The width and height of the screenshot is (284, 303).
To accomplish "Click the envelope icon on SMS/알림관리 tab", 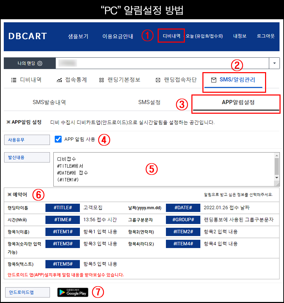I will pyautogui.click(x=214, y=80).
